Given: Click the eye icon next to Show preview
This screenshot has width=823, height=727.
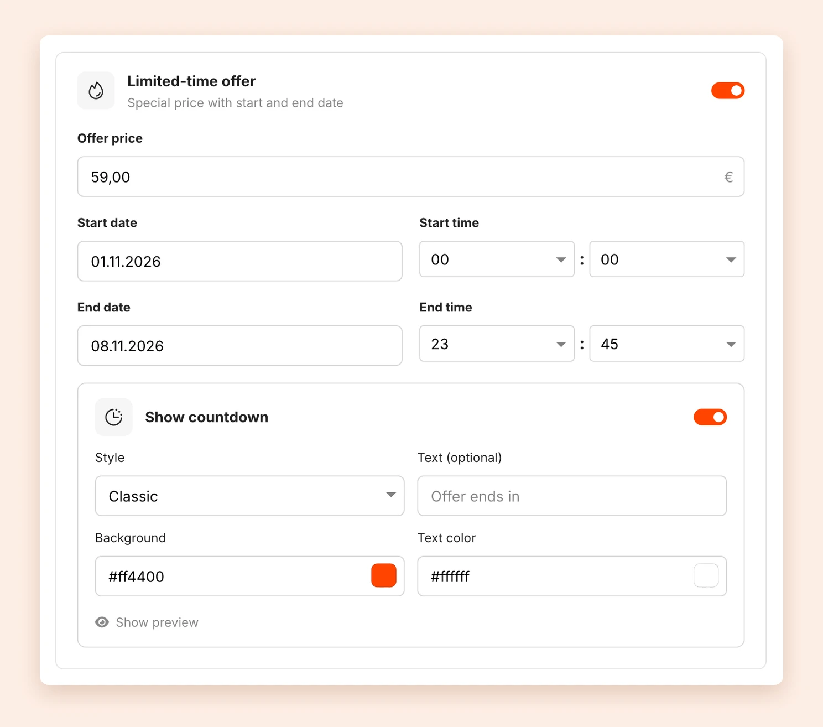Looking at the screenshot, I should (x=102, y=622).
